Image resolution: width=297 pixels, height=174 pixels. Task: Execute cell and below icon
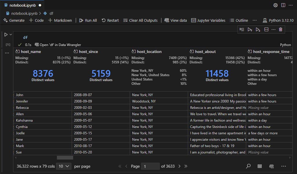pos(258,30)
